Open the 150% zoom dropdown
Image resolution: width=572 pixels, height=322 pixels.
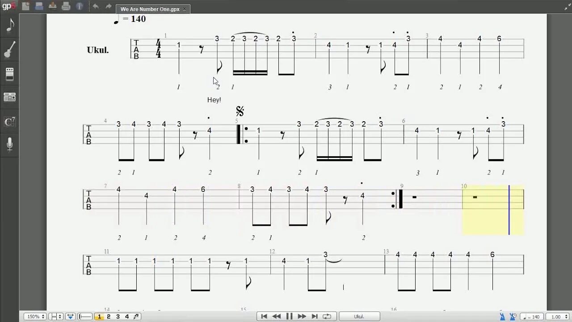click(35, 317)
